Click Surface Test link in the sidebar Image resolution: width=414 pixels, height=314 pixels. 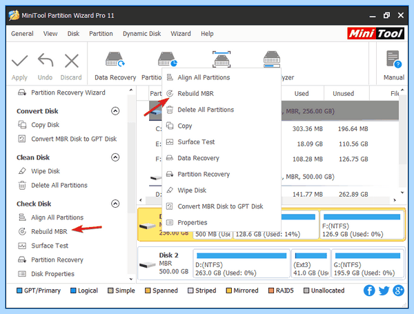tap(50, 246)
